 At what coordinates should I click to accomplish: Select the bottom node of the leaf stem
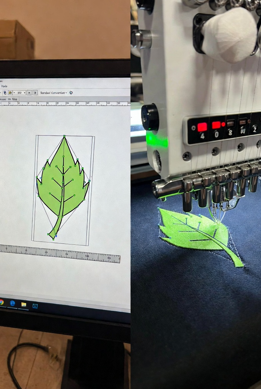pyautogui.click(x=54, y=239)
